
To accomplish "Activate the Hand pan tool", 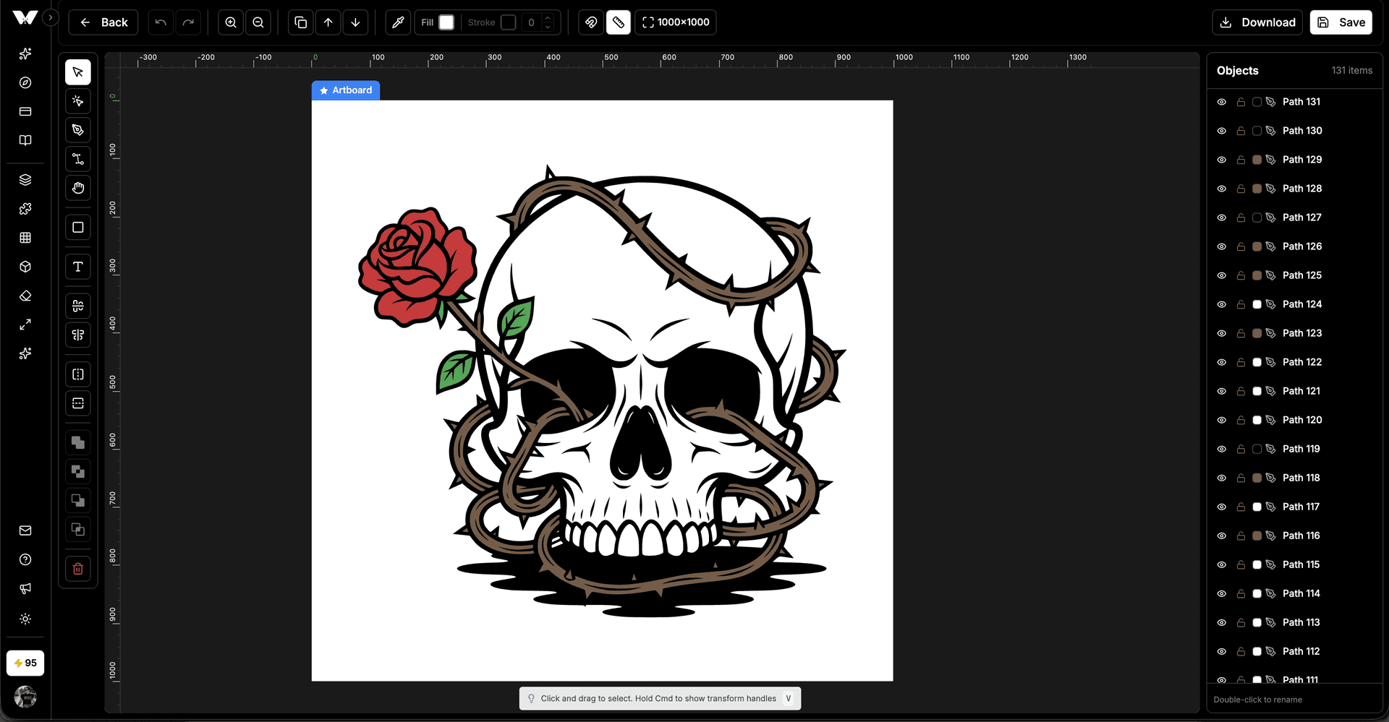I will click(x=78, y=188).
